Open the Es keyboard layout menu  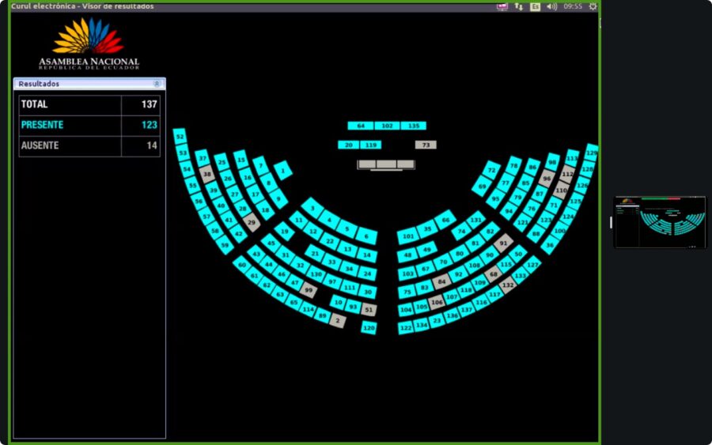pyautogui.click(x=535, y=6)
